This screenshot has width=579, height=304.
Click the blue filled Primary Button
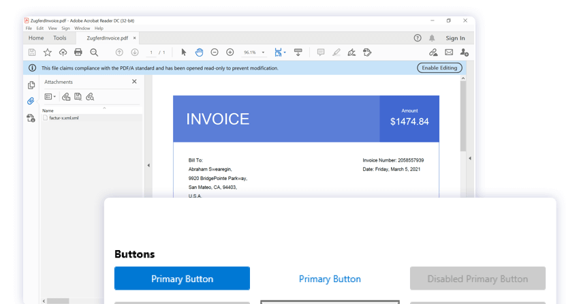[x=182, y=278]
